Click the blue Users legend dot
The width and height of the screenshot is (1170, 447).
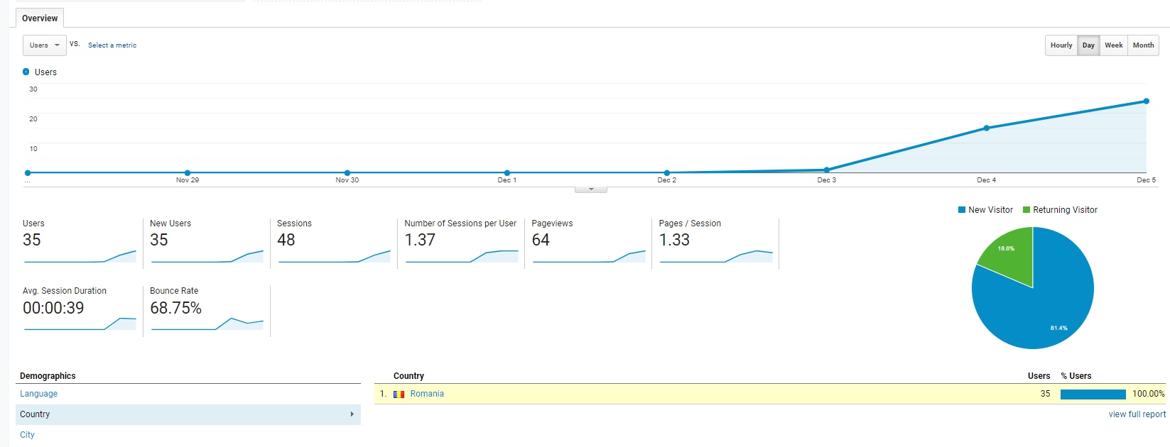(26, 72)
